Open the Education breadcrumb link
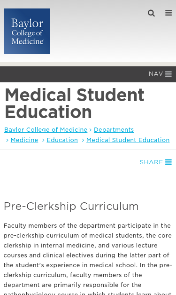176x295 pixels. [x=62, y=140]
